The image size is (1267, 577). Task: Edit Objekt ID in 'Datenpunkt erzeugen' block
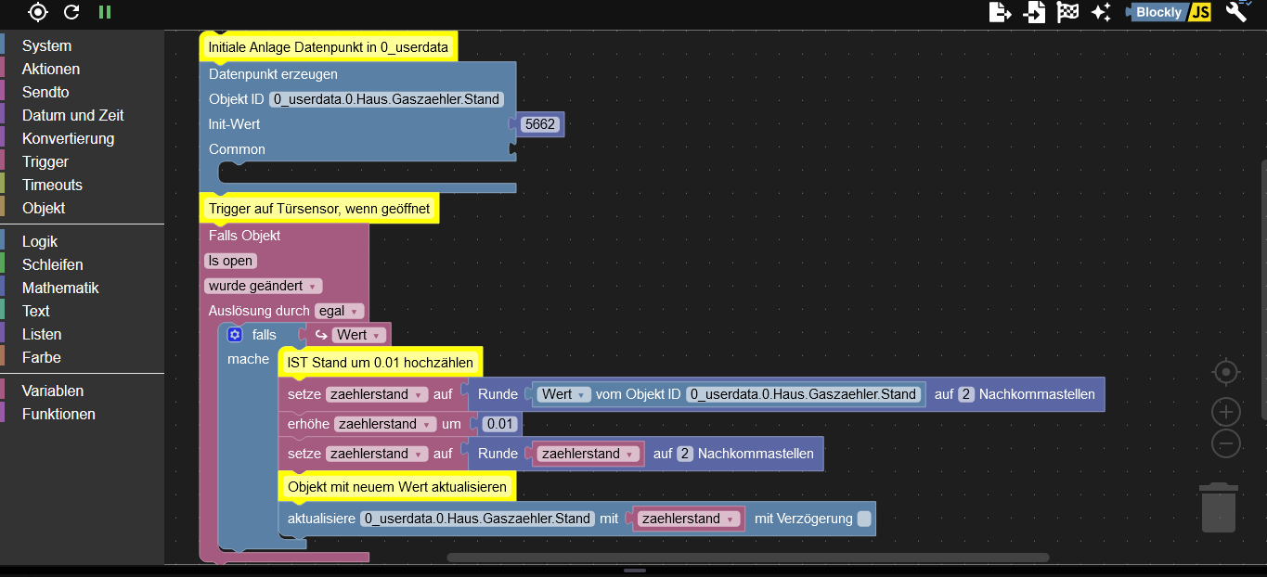point(386,99)
